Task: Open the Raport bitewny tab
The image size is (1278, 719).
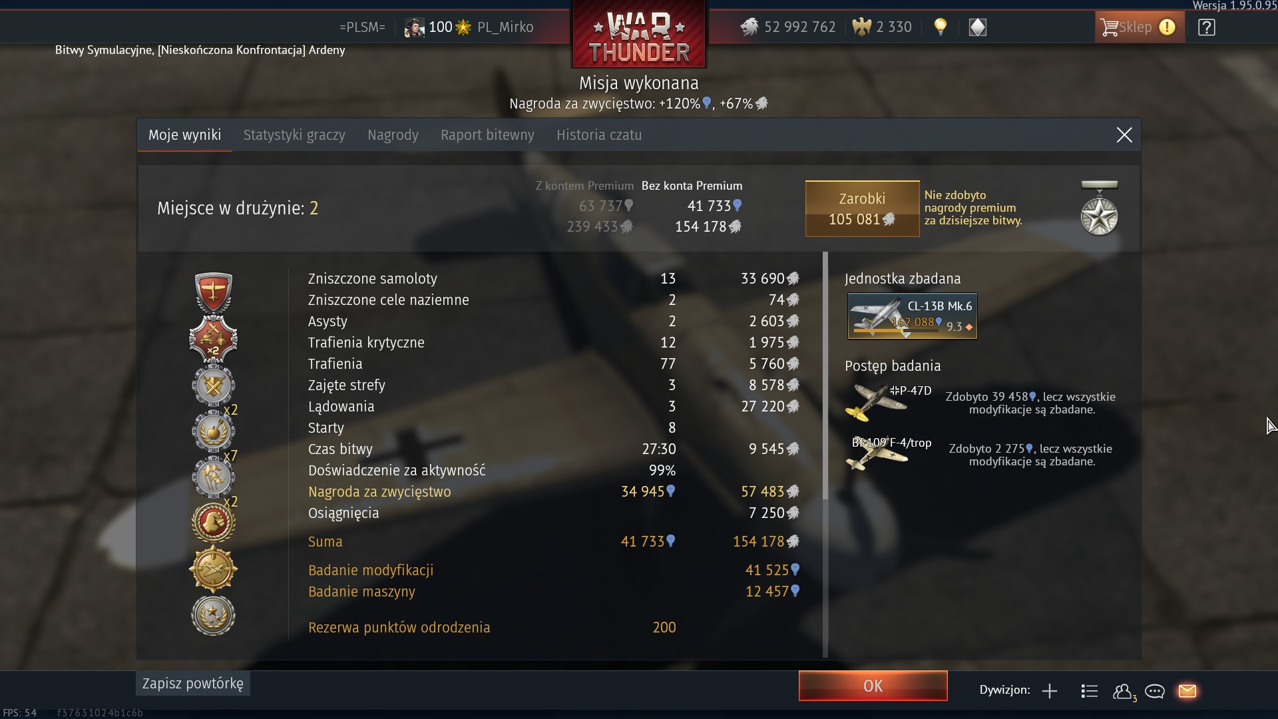Action: pyautogui.click(x=487, y=135)
